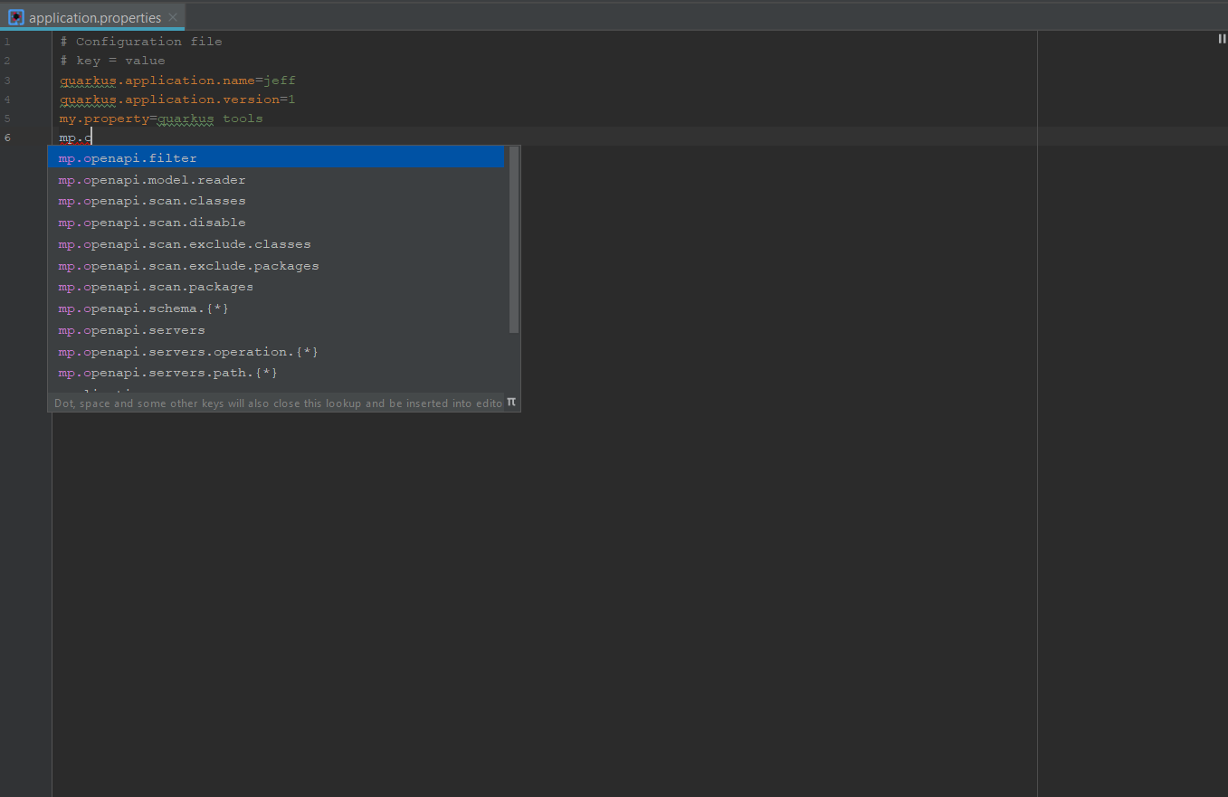The image size is (1228, 797).
Task: Select the application.properties editor tab
Action: pyautogui.click(x=92, y=17)
